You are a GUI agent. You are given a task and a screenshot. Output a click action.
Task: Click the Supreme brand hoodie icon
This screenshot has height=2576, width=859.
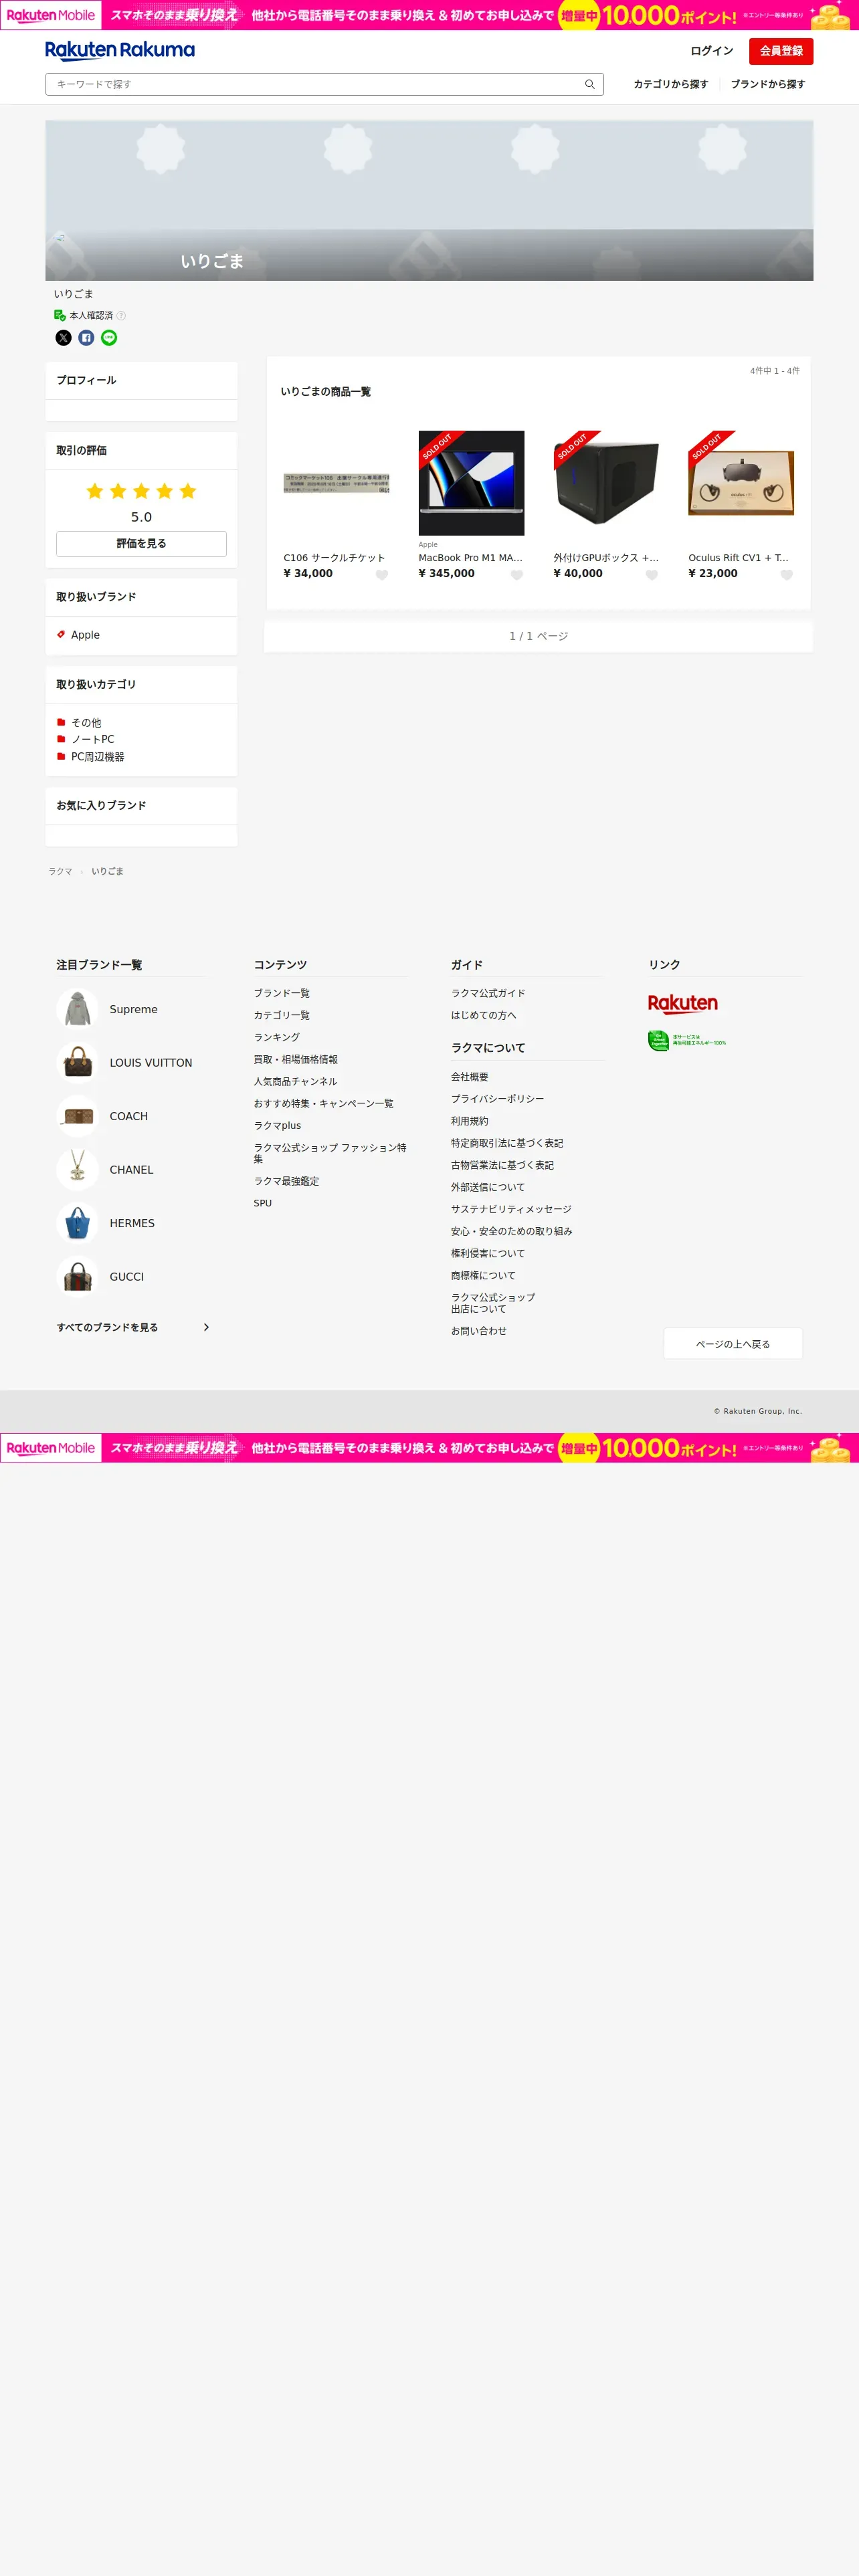point(78,1009)
